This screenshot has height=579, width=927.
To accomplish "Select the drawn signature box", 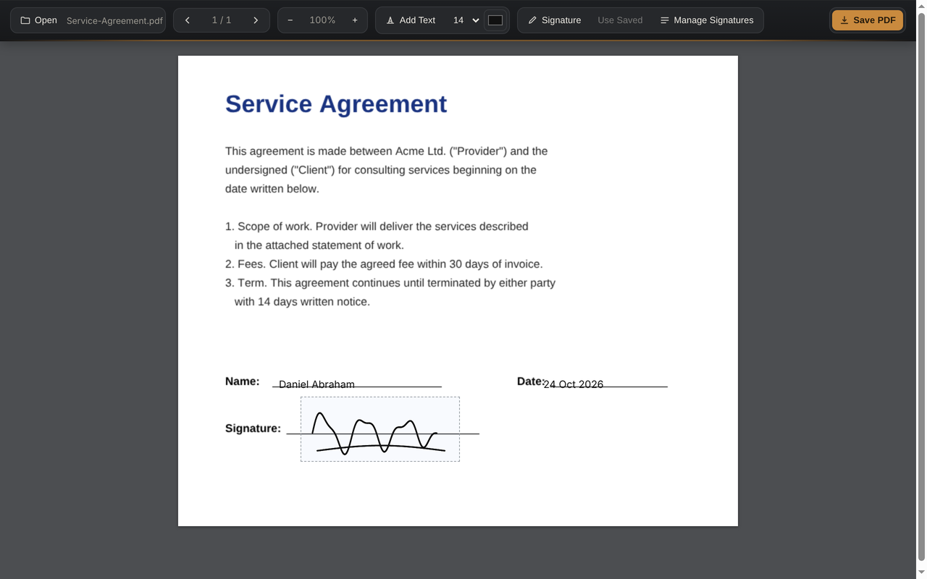I will [x=380, y=429].
